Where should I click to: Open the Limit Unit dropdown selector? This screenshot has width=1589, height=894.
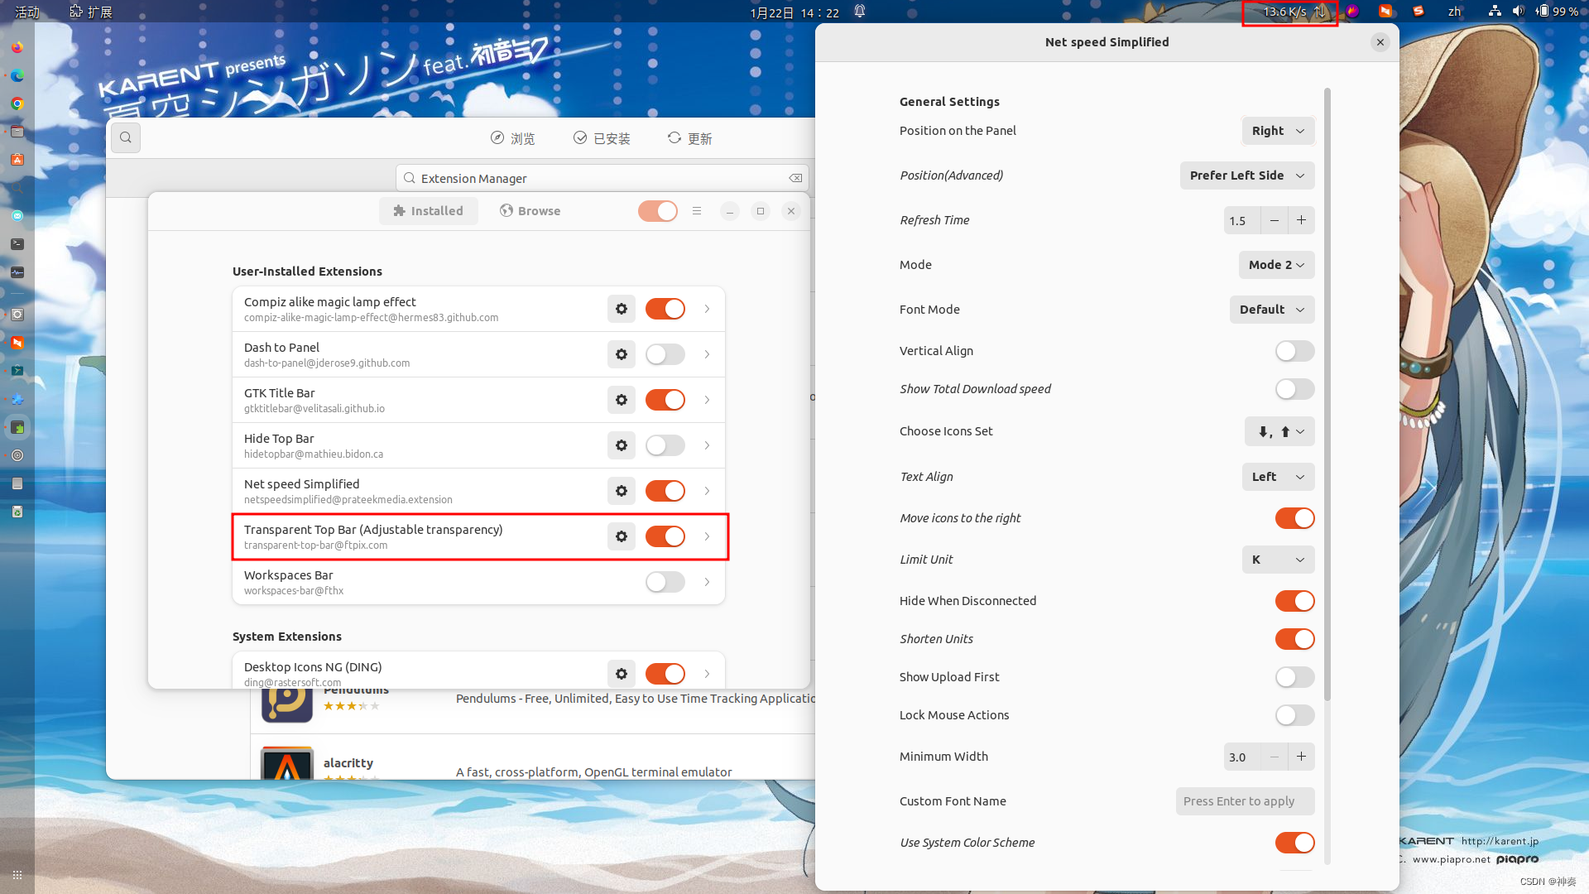tap(1276, 559)
